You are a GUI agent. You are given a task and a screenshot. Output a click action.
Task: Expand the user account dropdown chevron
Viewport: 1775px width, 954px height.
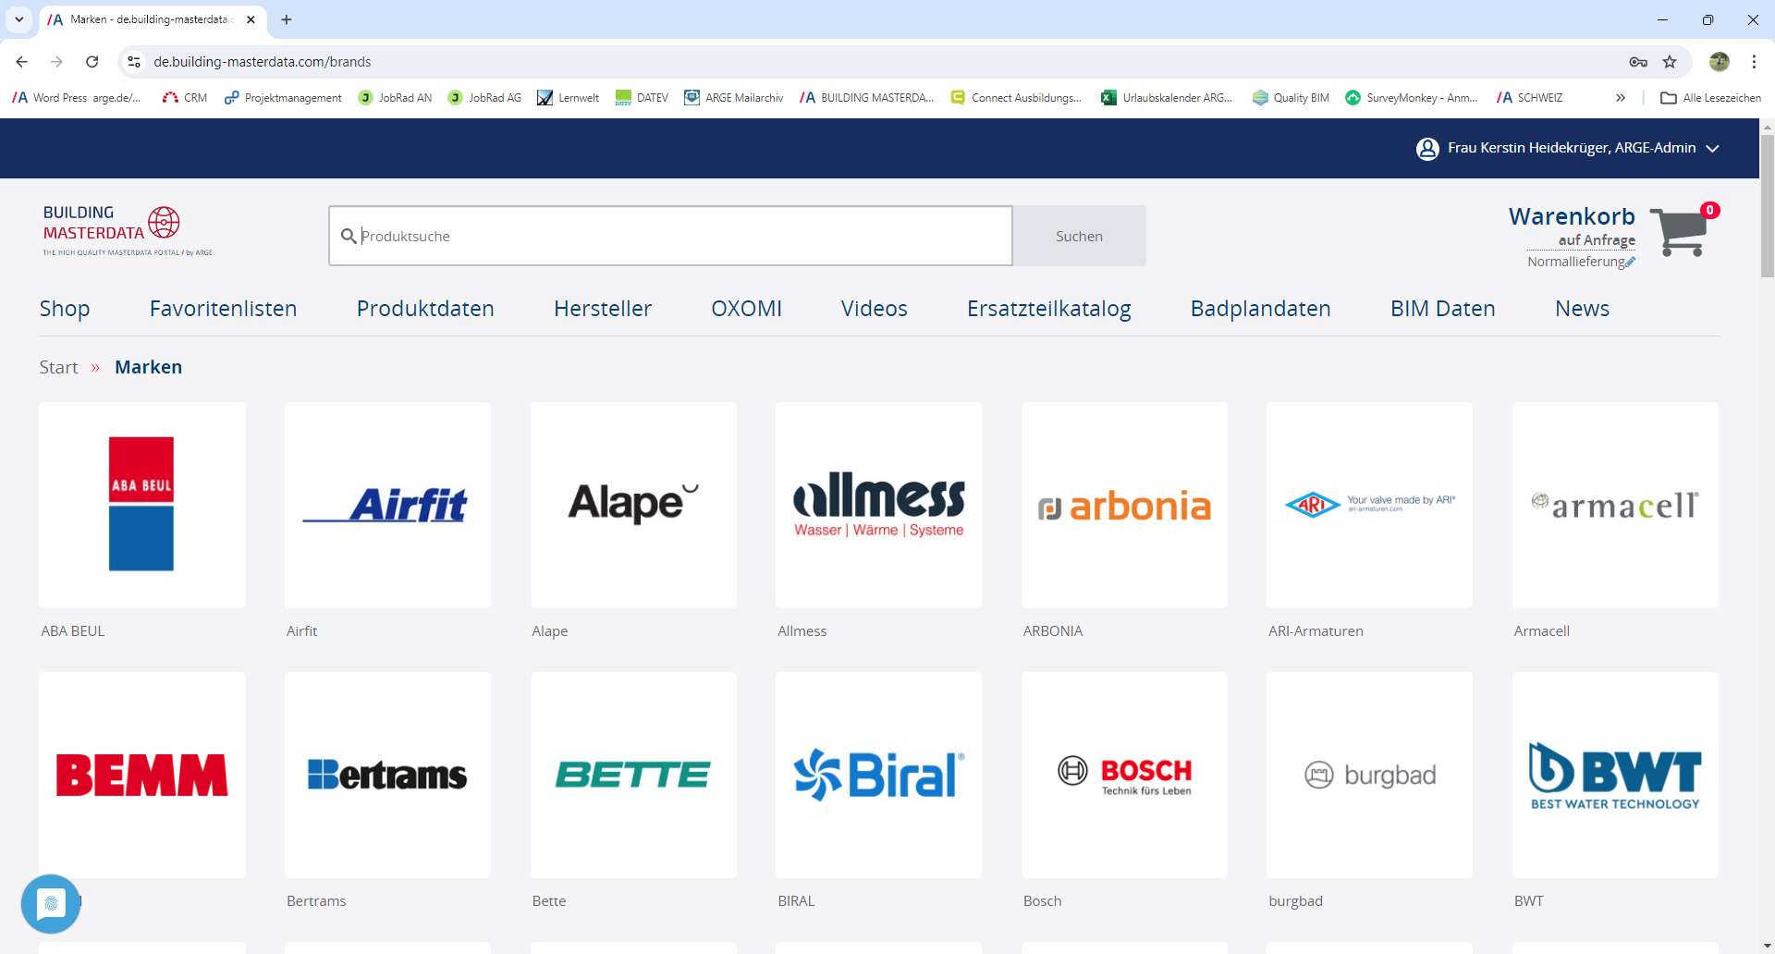[x=1713, y=149]
